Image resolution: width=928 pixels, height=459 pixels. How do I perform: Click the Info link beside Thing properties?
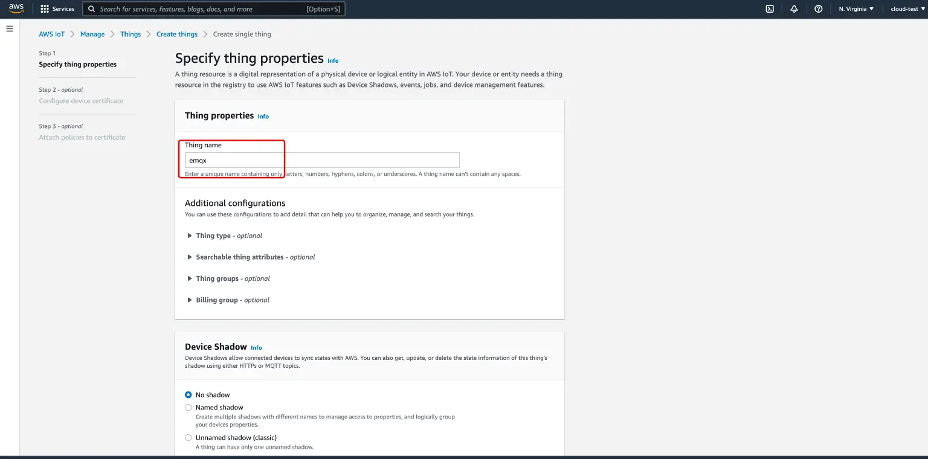[x=263, y=116]
